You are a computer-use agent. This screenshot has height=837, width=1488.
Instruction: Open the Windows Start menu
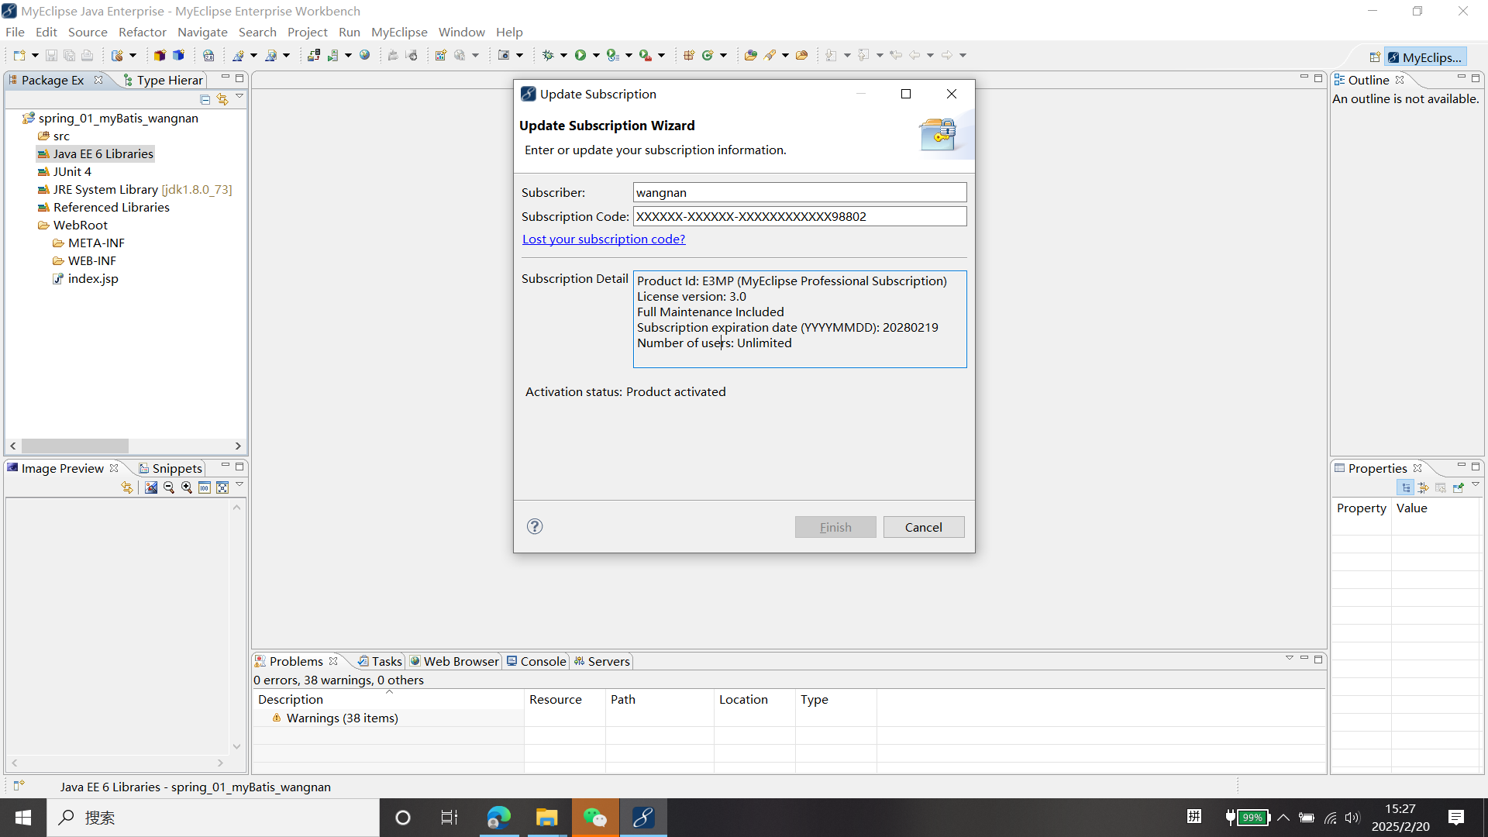click(x=23, y=818)
